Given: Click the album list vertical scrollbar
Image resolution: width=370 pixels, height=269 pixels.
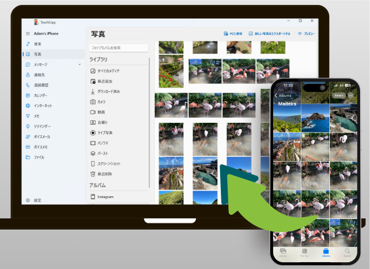Looking at the screenshot, I should click(x=150, y=123).
